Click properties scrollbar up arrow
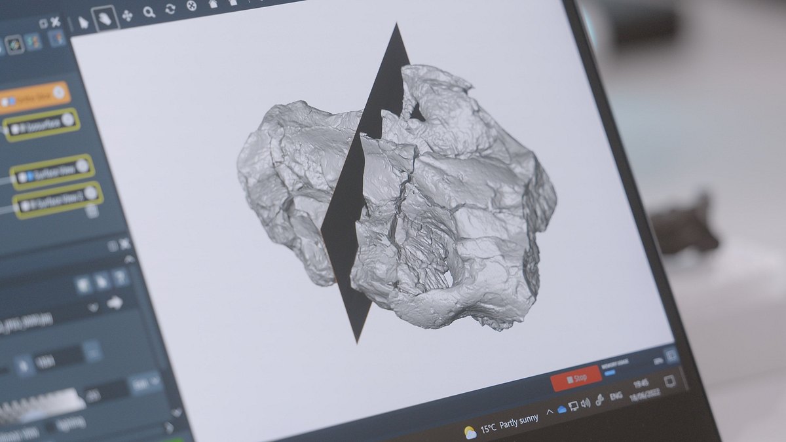Image resolution: width=786 pixels, height=442 pixels. point(130,259)
